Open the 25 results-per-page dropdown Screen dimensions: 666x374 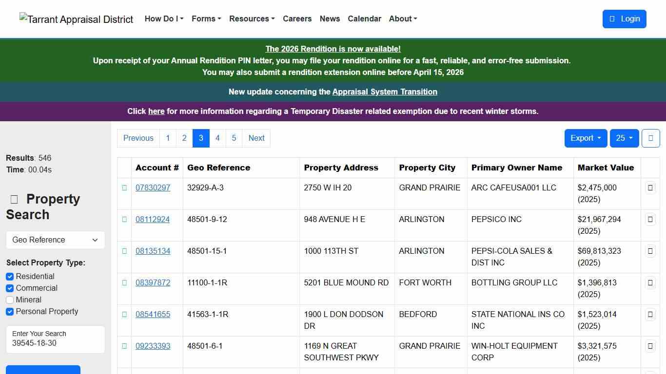tap(624, 138)
